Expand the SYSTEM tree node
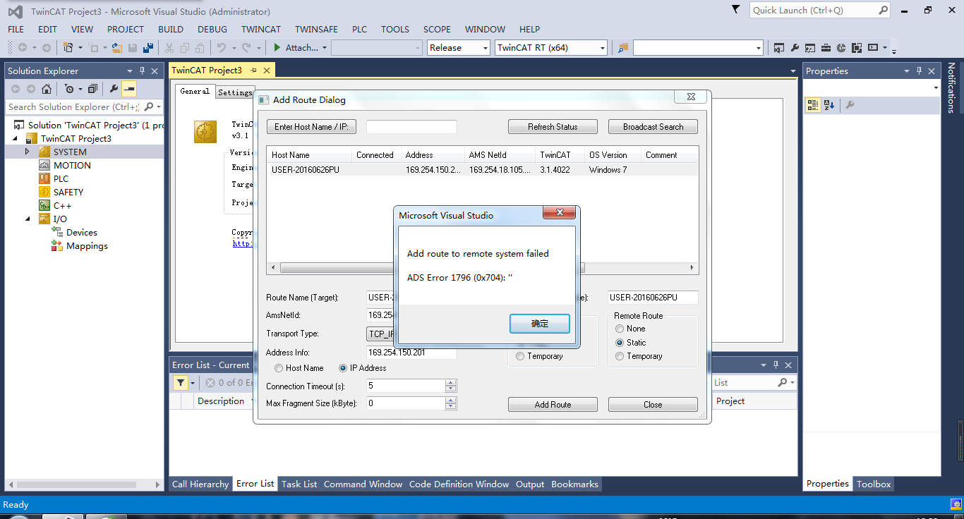 pyautogui.click(x=28, y=152)
